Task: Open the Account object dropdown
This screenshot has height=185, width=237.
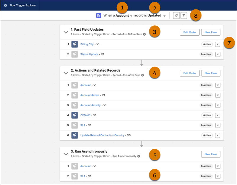Action: click(x=131, y=16)
